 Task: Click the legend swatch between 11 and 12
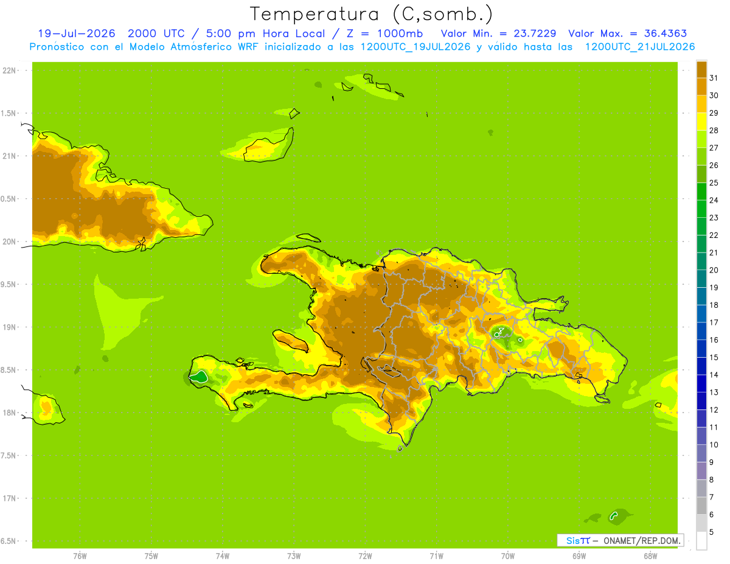pos(701,419)
